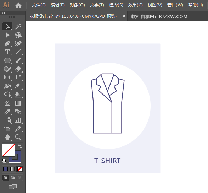The height and width of the screenshot is (193, 208).
Task: Activate the Eyedropper tool
Action: click(7, 112)
